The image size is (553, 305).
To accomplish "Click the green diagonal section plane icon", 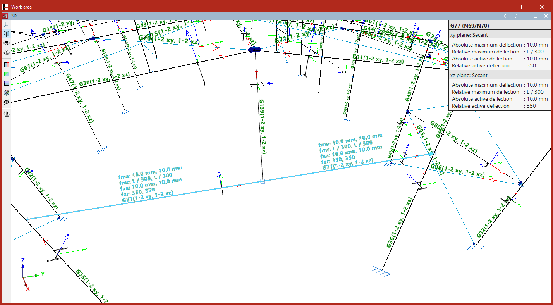I will tap(7, 74).
